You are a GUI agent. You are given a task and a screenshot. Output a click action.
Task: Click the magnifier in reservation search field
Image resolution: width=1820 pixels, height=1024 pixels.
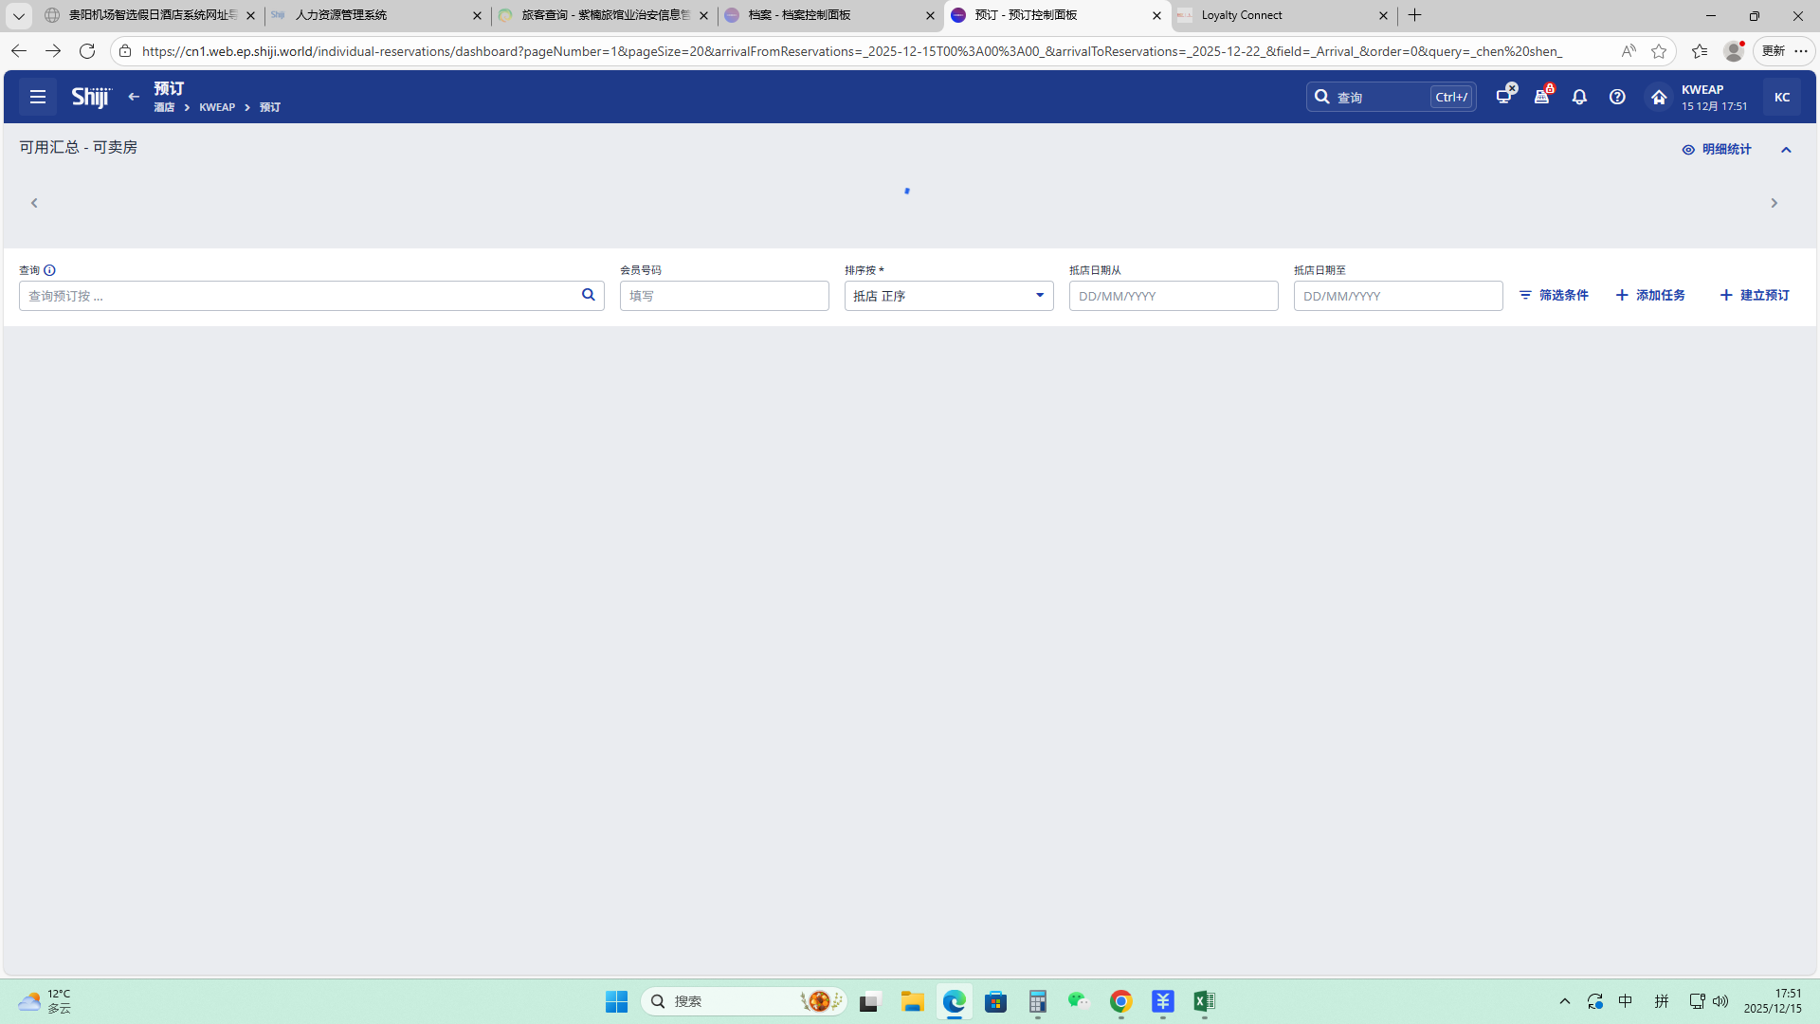click(588, 295)
